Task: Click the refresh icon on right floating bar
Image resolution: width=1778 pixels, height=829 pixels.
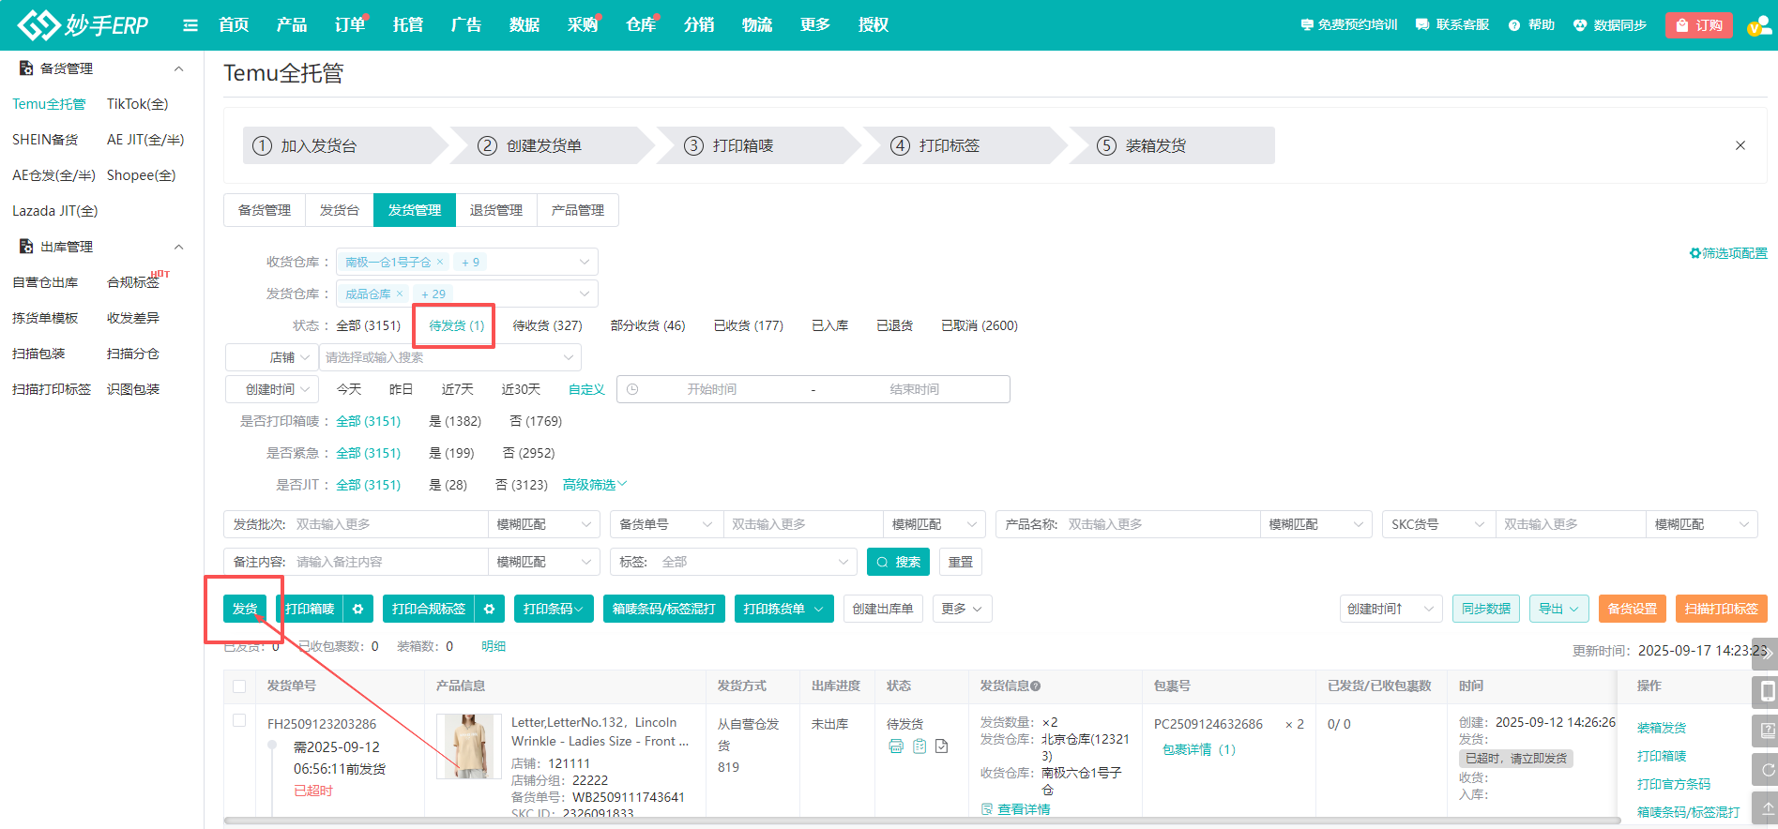Action: 1767,770
